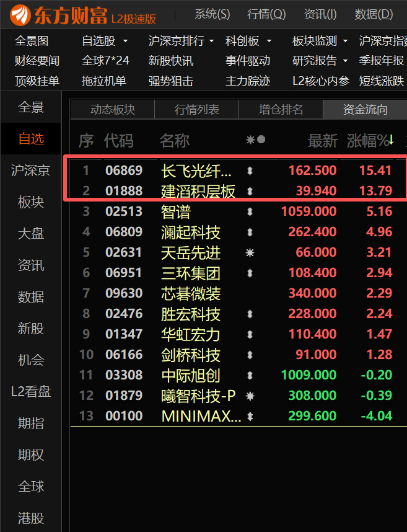The width and height of the screenshot is (407, 532).
Task: Expand the 研究报告 dropdown arrow
Action: click(x=345, y=61)
